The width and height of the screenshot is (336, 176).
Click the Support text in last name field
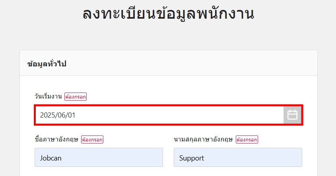click(192, 158)
